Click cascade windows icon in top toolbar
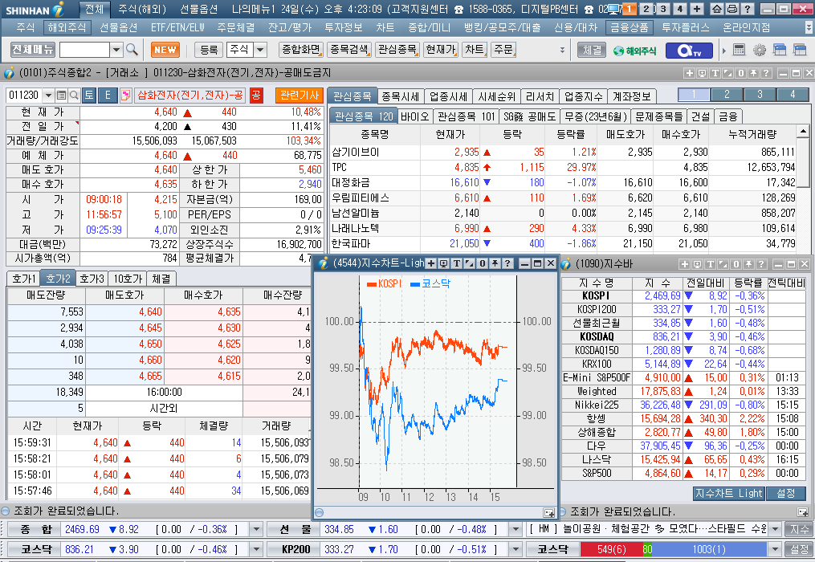Viewport: 815px width, 562px height. pos(780,50)
